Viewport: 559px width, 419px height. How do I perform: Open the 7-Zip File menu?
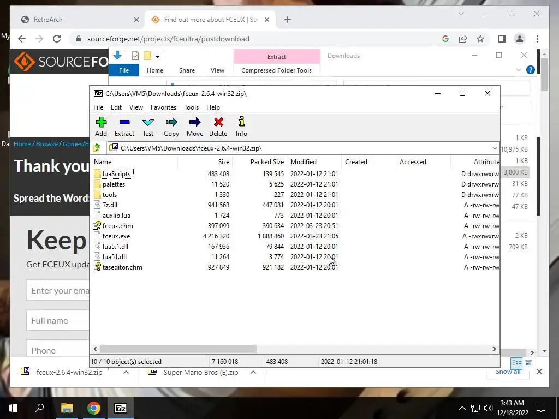pyautogui.click(x=98, y=107)
